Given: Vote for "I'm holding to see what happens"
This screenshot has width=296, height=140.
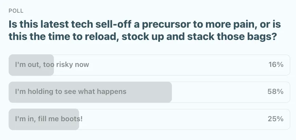Looking at the screenshot, I should pos(71,92).
